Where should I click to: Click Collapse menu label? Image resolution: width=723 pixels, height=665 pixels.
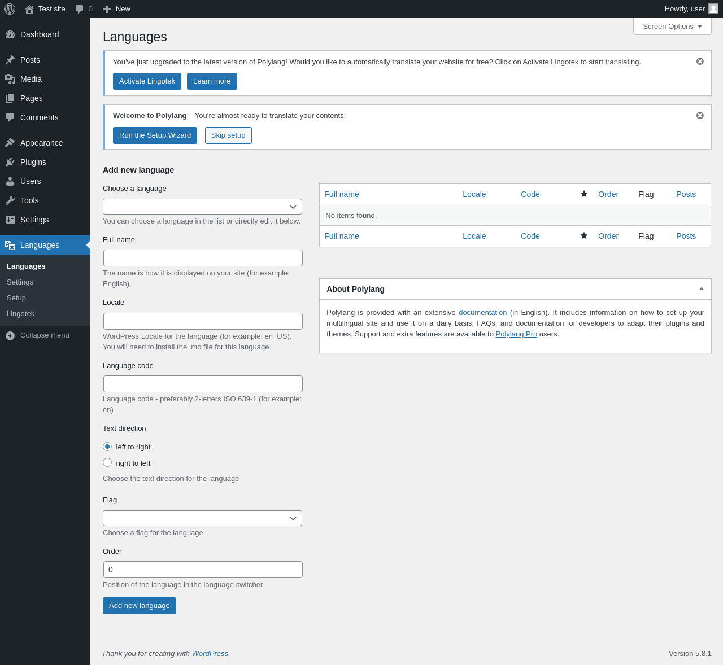[45, 335]
